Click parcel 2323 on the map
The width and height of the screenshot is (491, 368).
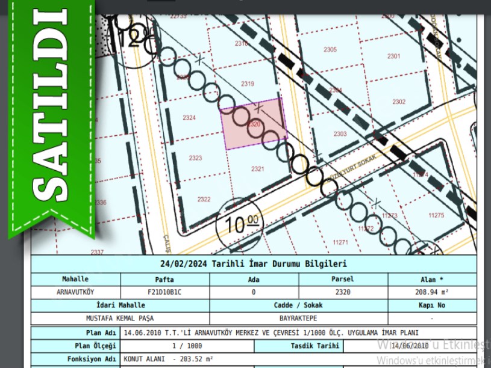click(x=195, y=158)
